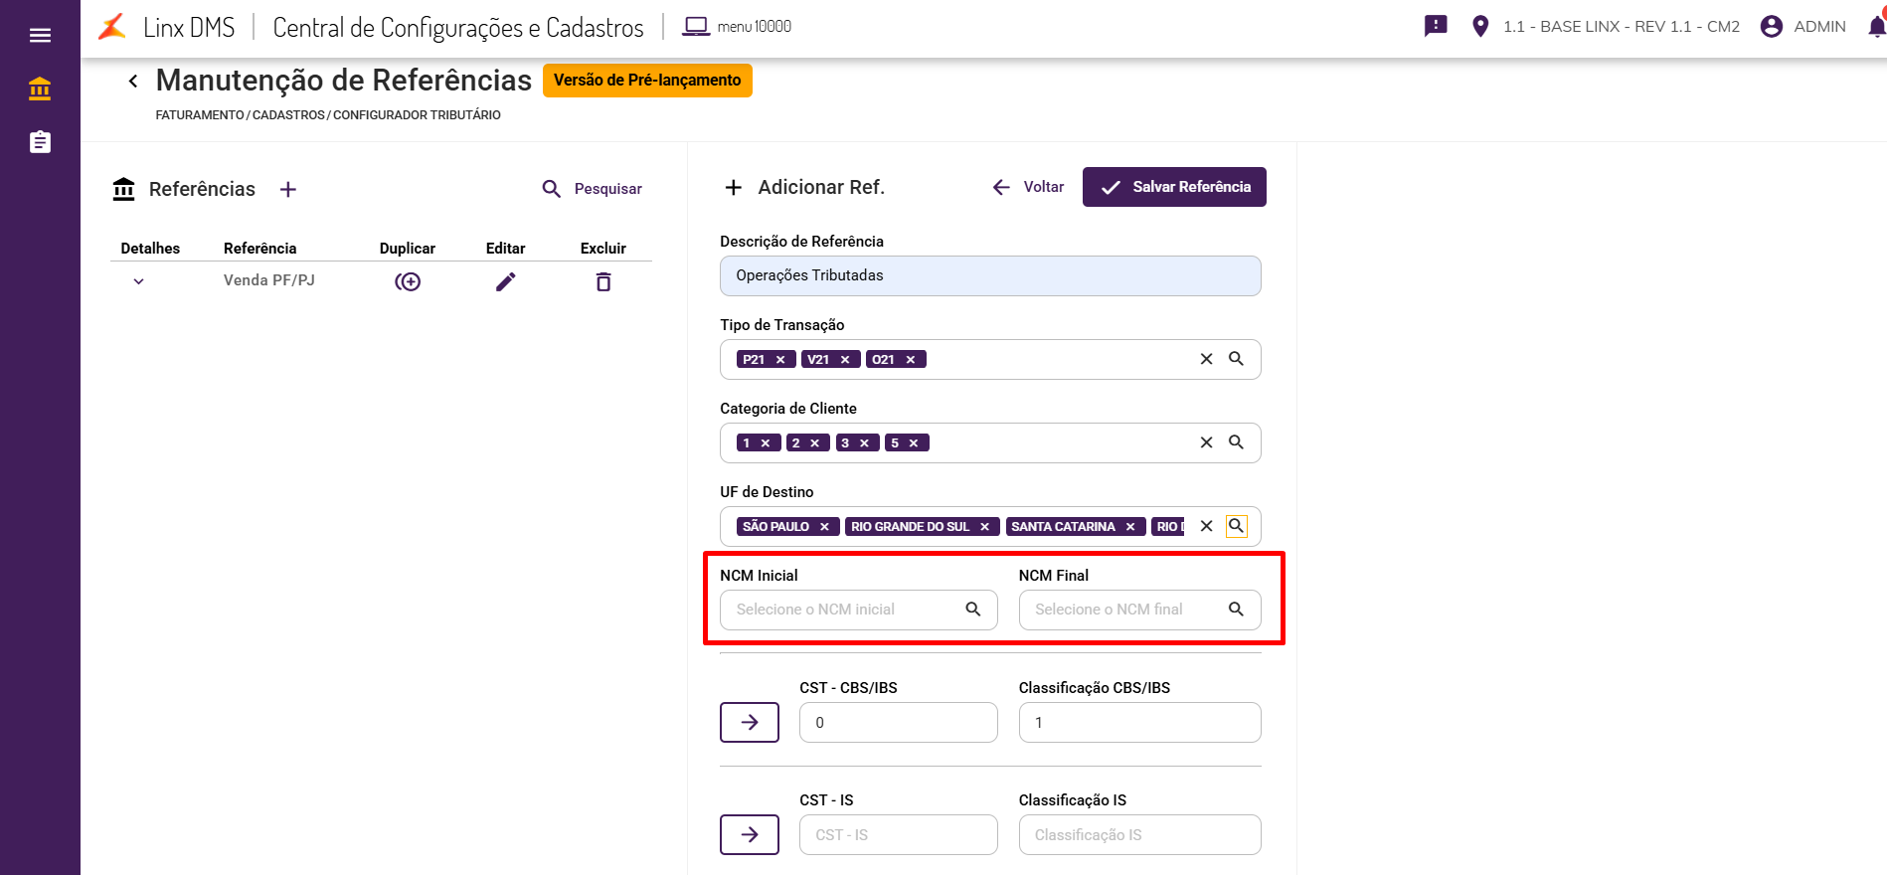Open NCM Inicial selection field
Screen dimensions: 1887x875
coord(845,610)
